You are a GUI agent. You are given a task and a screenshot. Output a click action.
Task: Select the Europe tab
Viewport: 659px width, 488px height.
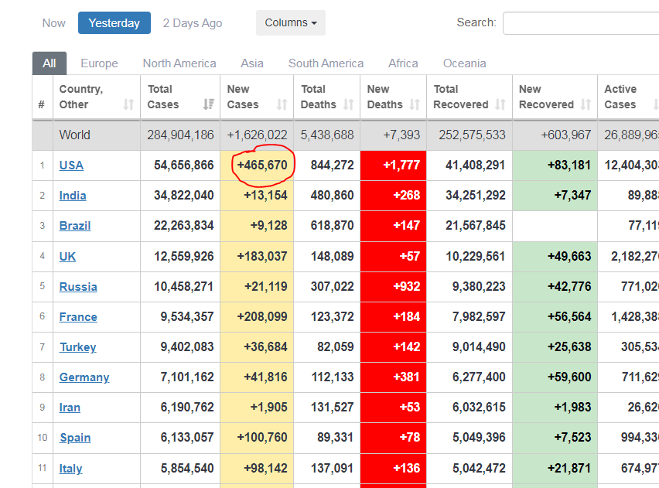pos(99,63)
